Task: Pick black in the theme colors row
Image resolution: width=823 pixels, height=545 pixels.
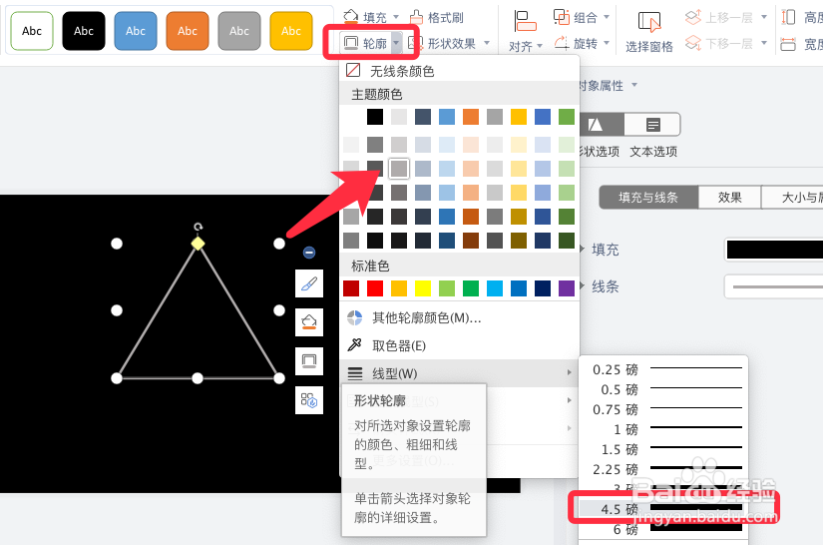Action: [375, 117]
